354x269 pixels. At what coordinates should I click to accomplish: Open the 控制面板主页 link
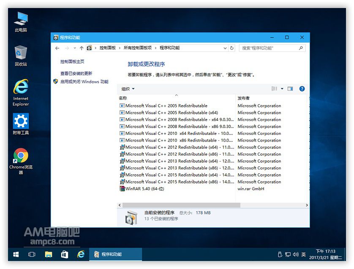(x=72, y=62)
